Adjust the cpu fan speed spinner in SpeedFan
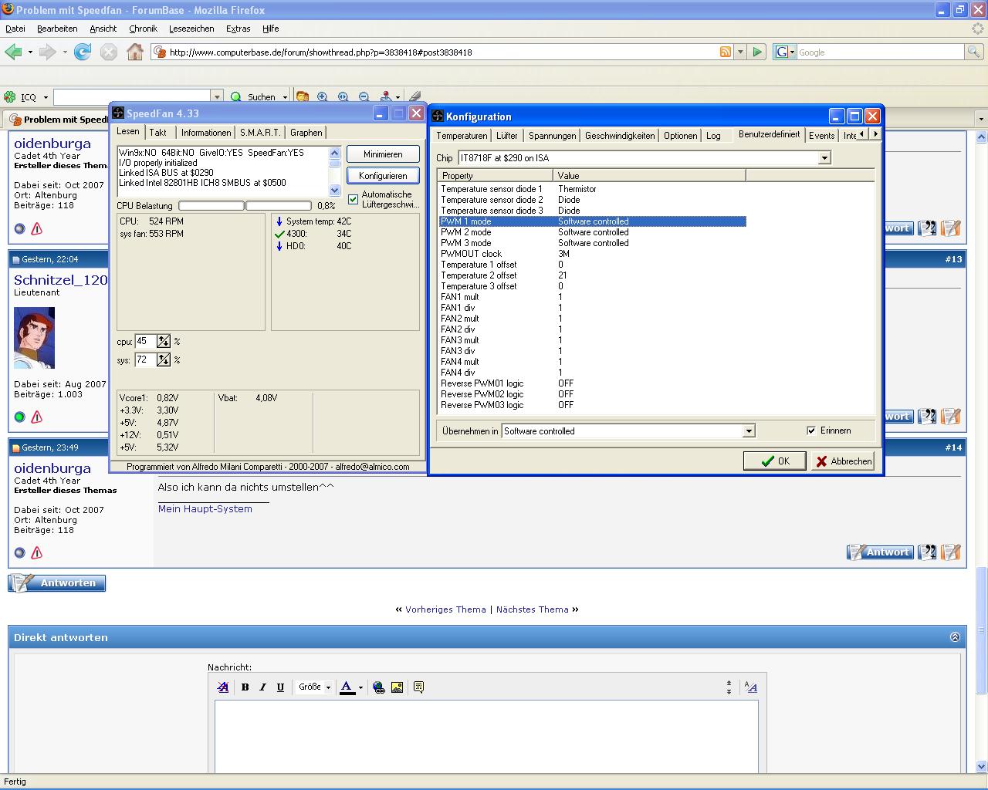This screenshot has height=790, width=988. [x=163, y=341]
